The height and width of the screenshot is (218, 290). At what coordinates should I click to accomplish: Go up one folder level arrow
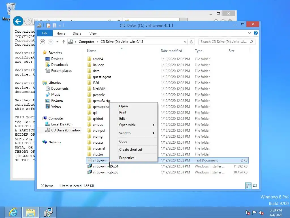pyautogui.click(x=64, y=42)
